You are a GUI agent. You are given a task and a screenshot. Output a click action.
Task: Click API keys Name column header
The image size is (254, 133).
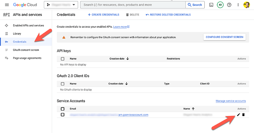pos(73,59)
